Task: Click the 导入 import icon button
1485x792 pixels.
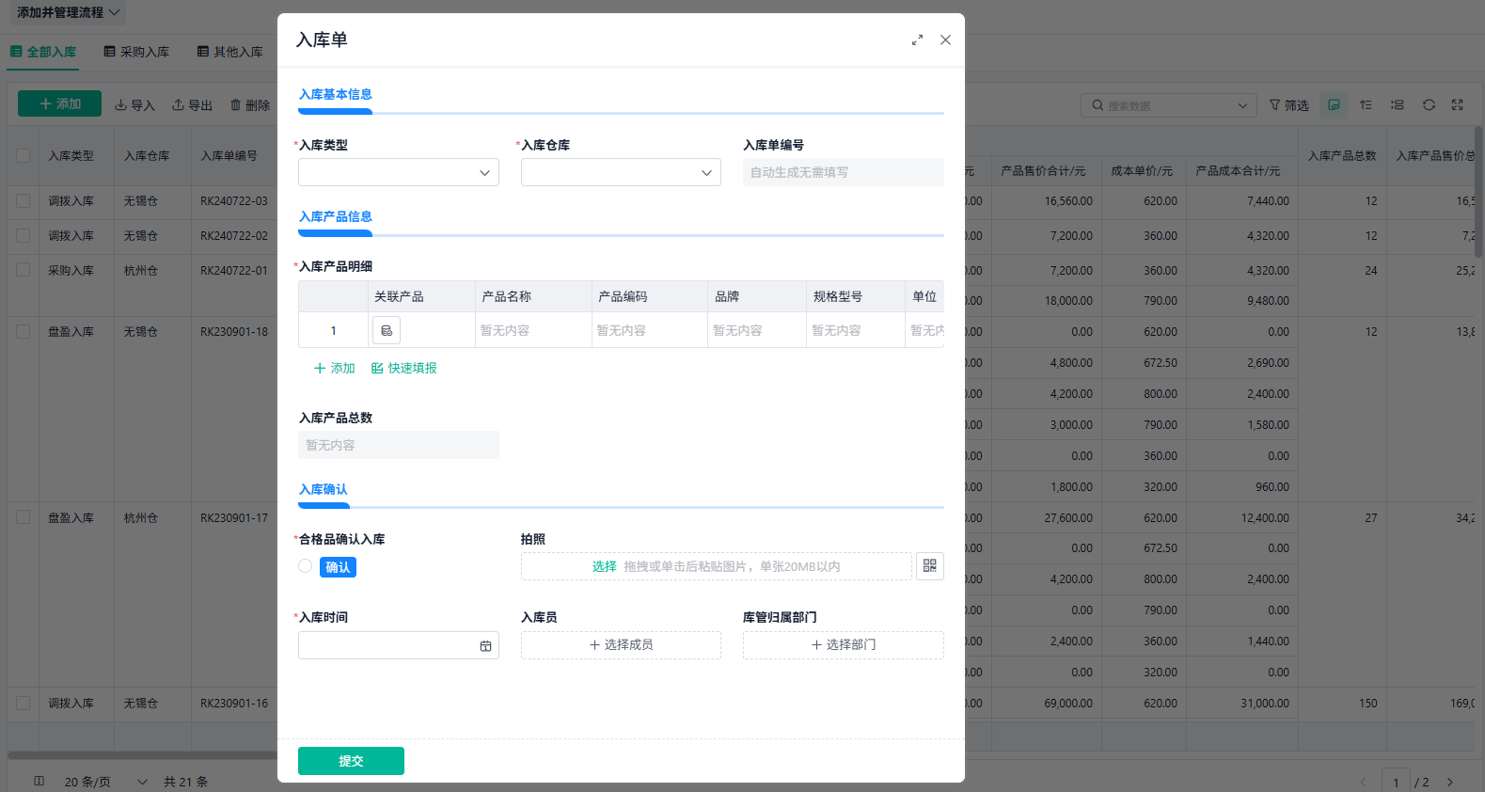Action: tap(134, 105)
